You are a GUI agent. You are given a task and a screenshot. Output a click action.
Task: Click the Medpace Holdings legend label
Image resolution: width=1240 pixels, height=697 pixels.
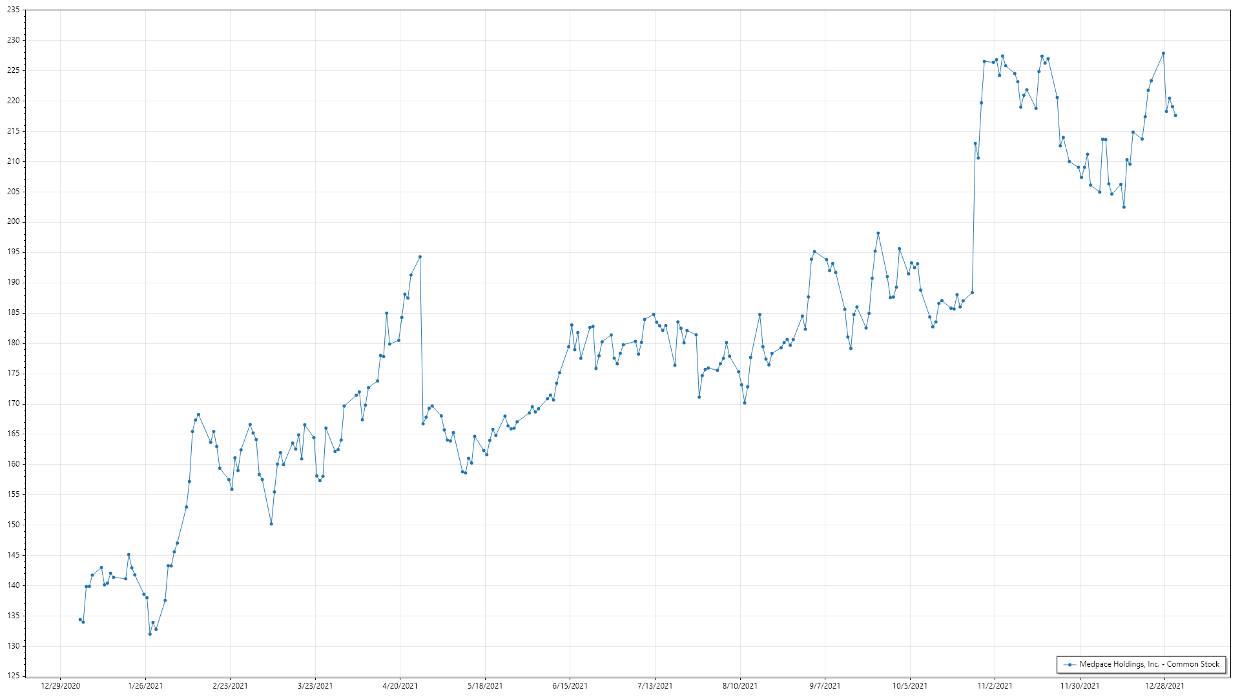pos(1149,664)
